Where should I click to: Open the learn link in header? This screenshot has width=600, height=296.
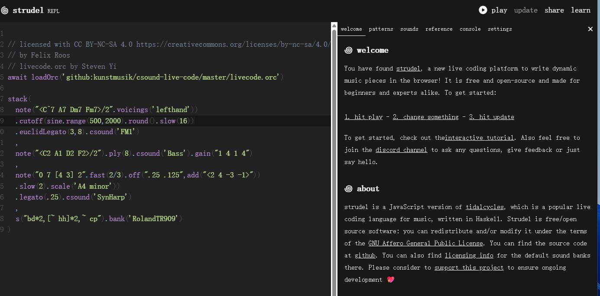pos(581,10)
